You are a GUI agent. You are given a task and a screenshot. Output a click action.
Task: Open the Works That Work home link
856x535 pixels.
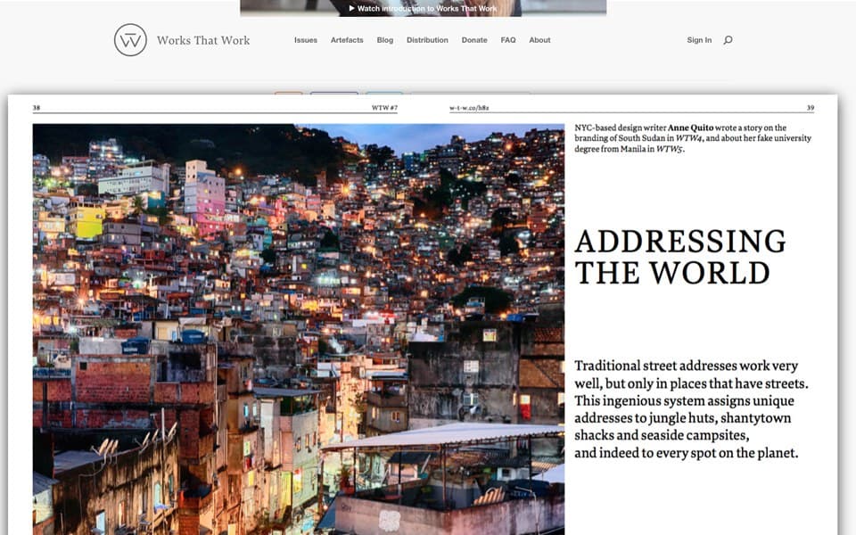pyautogui.click(x=203, y=40)
